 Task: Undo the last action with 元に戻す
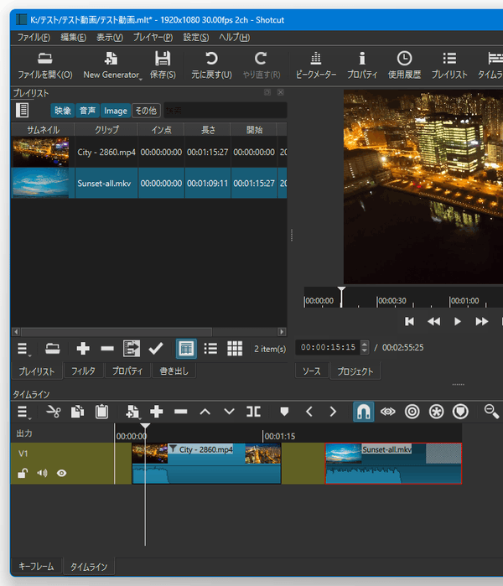pyautogui.click(x=211, y=59)
